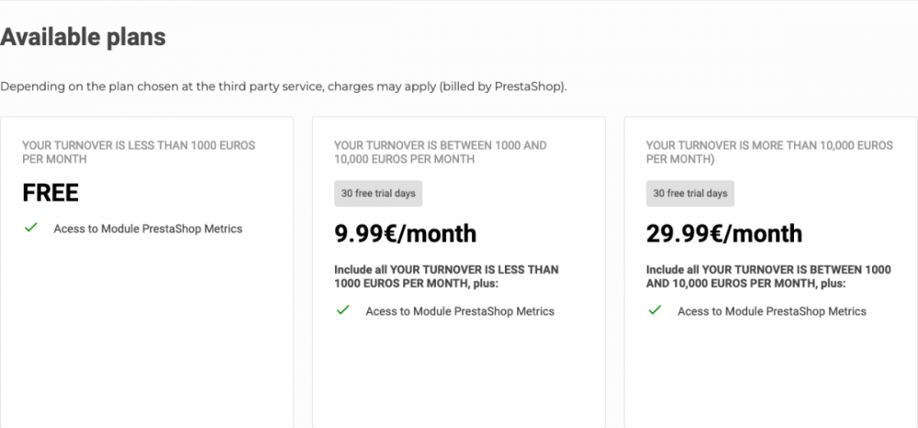Click the "more than 10,000 euros" plan title
The height and width of the screenshot is (428, 918).
pos(769,152)
